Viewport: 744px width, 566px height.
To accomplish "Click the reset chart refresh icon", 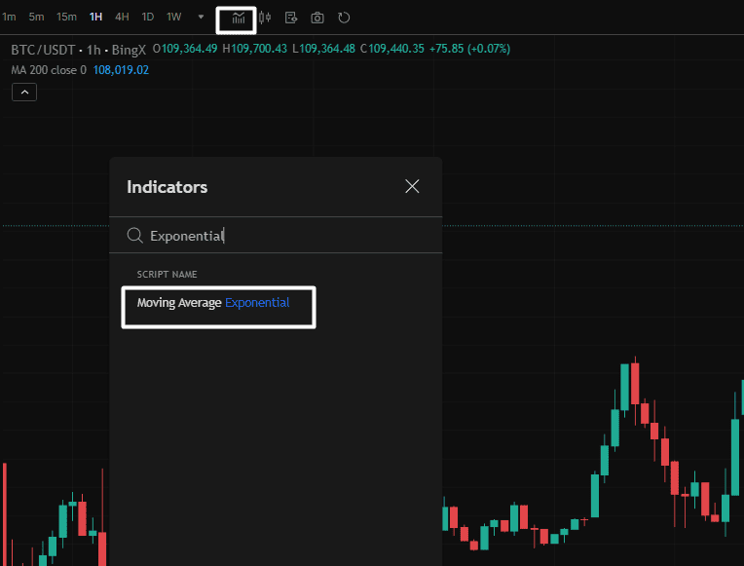I will coord(344,18).
